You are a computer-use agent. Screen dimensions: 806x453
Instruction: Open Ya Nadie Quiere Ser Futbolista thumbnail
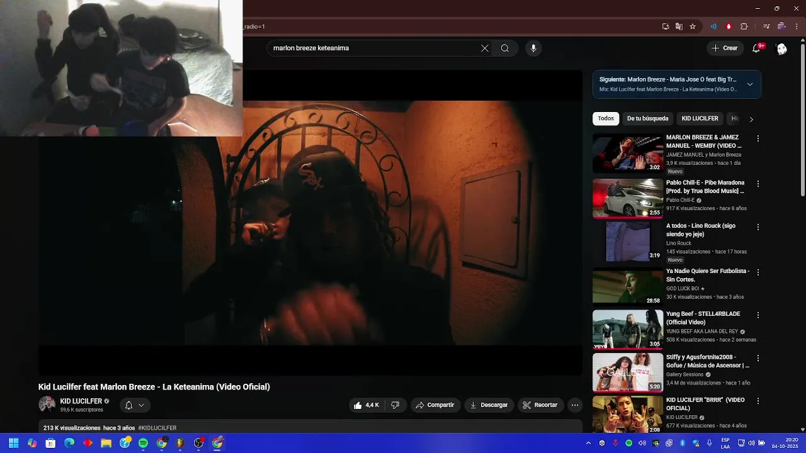627,287
